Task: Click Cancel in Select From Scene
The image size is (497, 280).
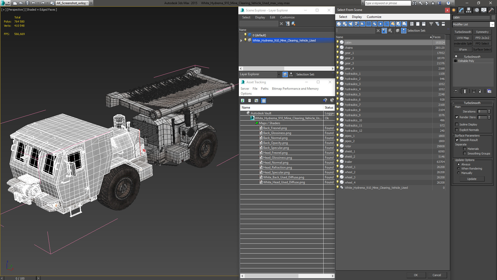Action: (437, 275)
